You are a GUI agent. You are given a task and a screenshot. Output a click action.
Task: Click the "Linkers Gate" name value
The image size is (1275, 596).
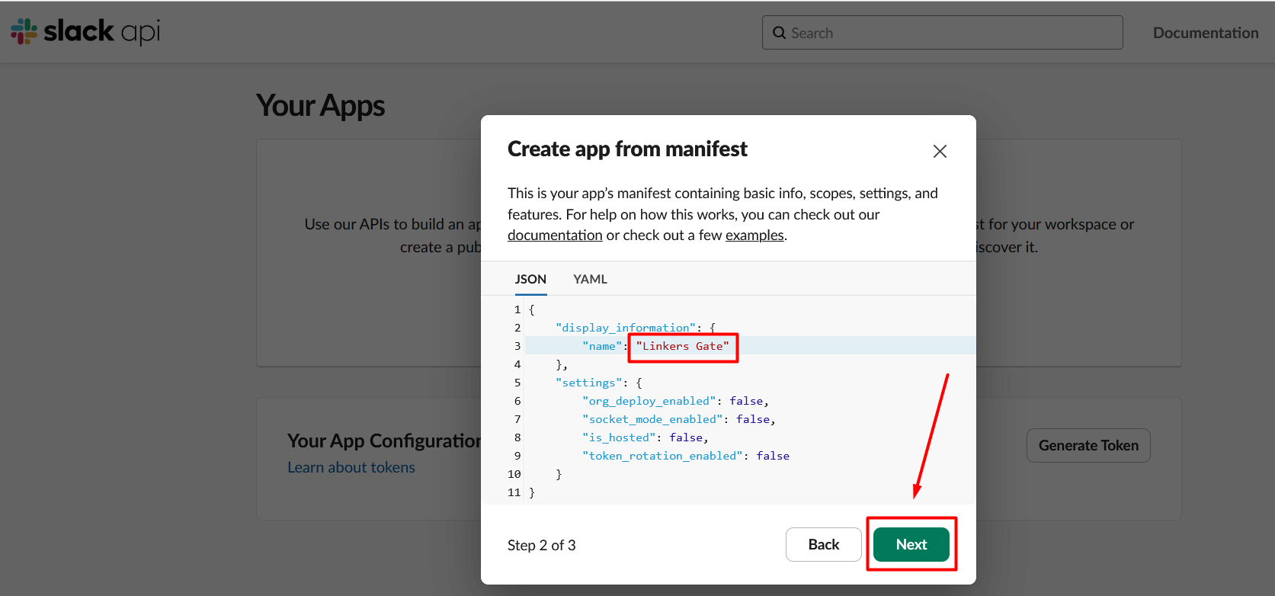click(x=683, y=346)
